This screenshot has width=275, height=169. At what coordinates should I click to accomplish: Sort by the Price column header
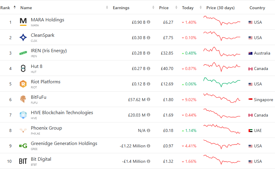(x=164, y=8)
